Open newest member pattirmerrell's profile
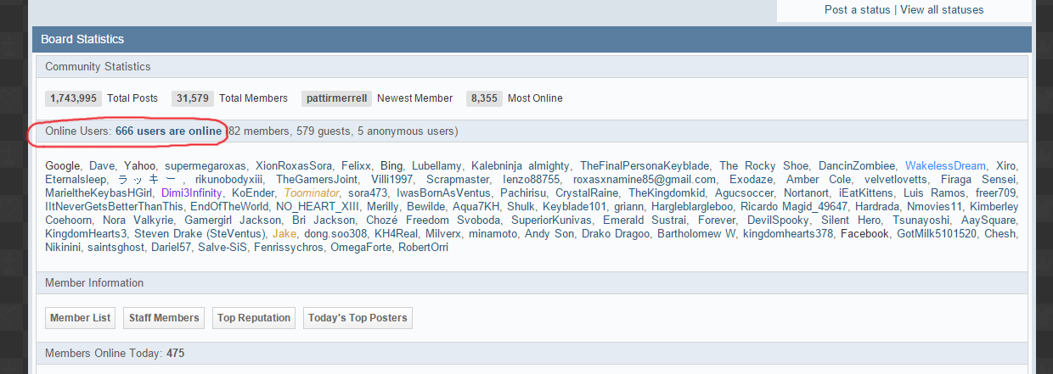This screenshot has height=374, width=1053. click(x=336, y=98)
